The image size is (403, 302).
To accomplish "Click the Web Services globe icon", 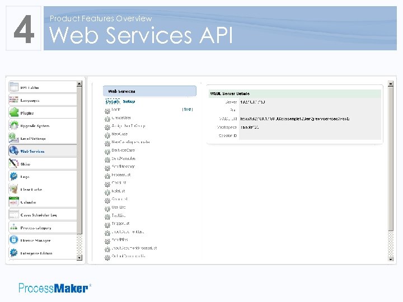I will point(13,151).
